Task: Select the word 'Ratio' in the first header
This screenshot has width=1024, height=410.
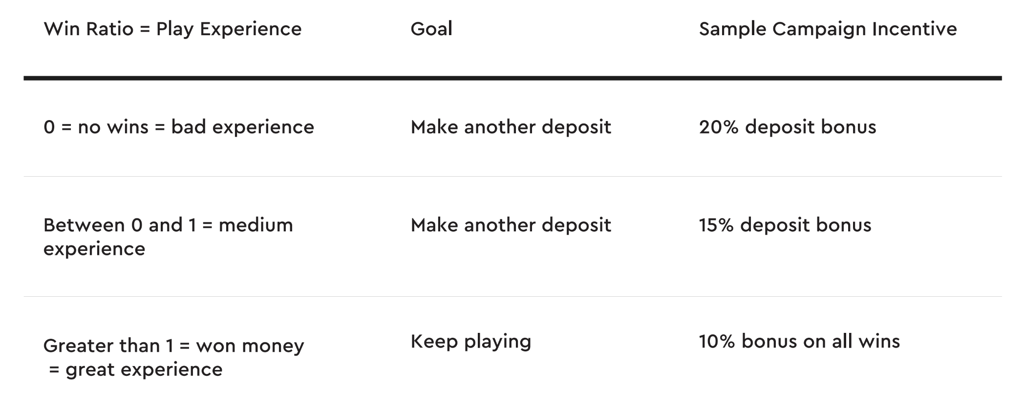Action: coord(110,29)
